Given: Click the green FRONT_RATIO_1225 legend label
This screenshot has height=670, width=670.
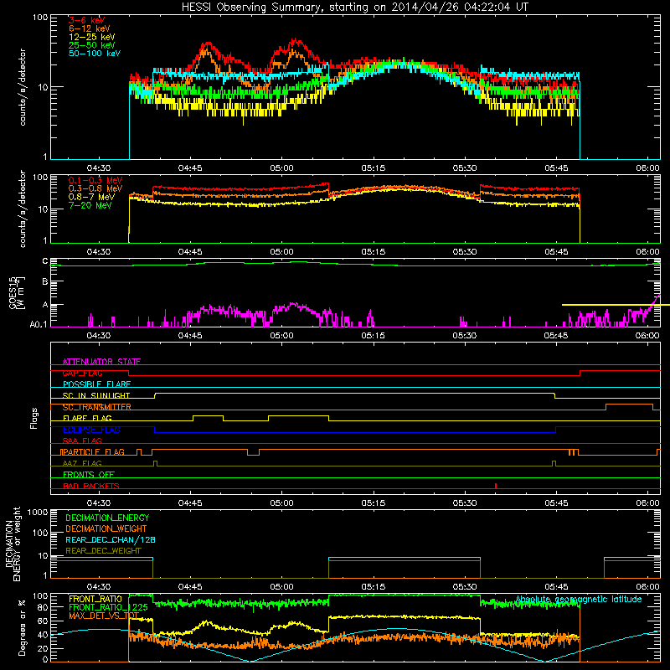Looking at the screenshot, I should click(109, 608).
